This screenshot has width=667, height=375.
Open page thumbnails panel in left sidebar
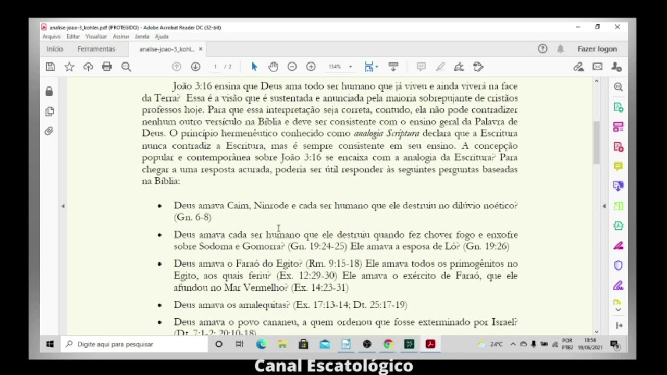(50, 111)
